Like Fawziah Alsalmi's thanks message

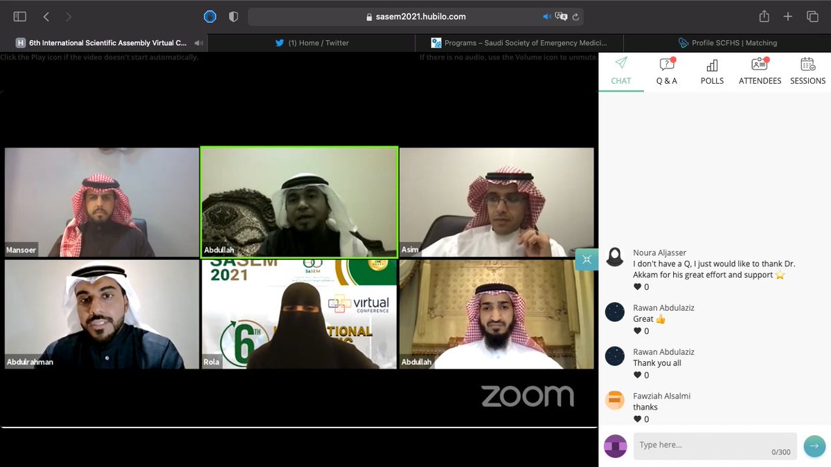pyautogui.click(x=636, y=419)
